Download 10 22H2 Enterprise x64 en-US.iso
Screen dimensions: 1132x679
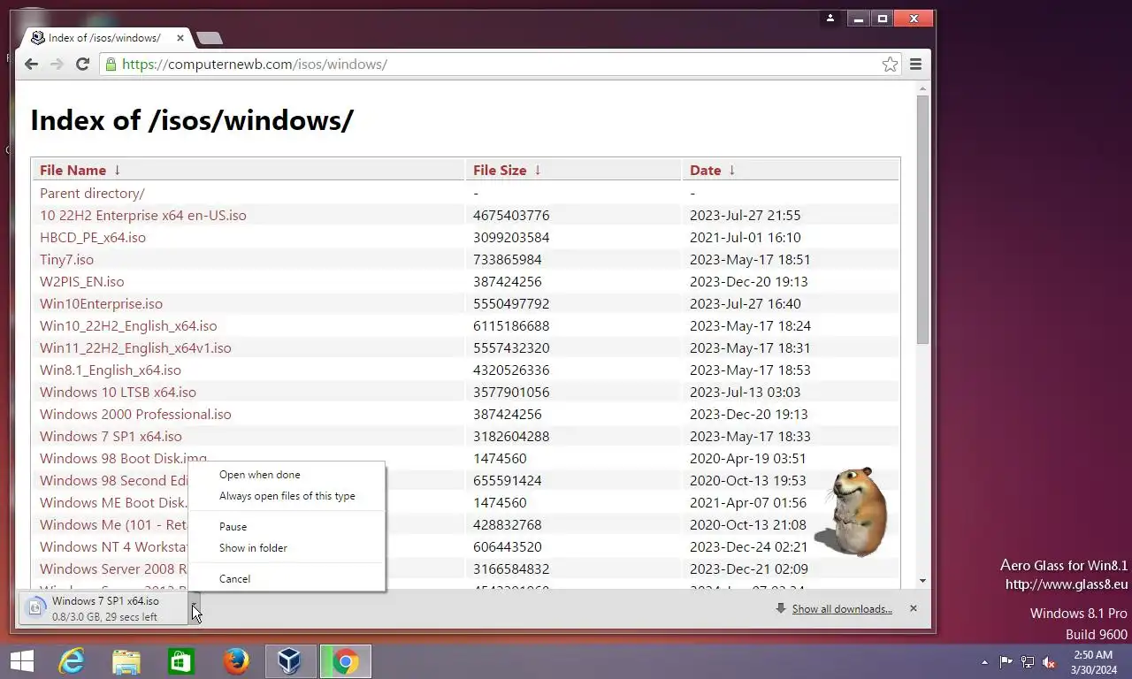click(143, 215)
